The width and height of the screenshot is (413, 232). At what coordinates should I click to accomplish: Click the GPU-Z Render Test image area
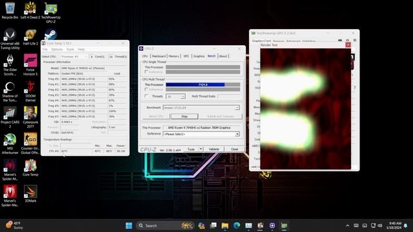pos(305,109)
